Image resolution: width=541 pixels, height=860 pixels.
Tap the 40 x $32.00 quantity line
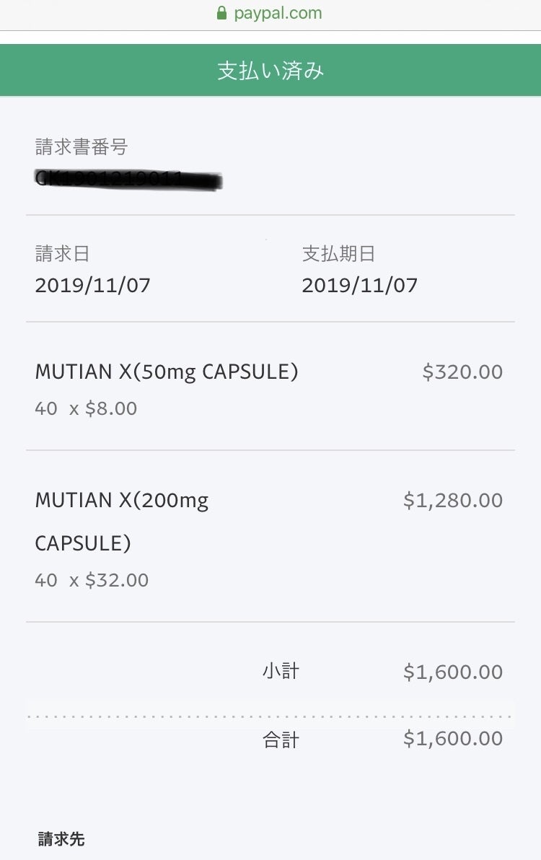tap(92, 580)
